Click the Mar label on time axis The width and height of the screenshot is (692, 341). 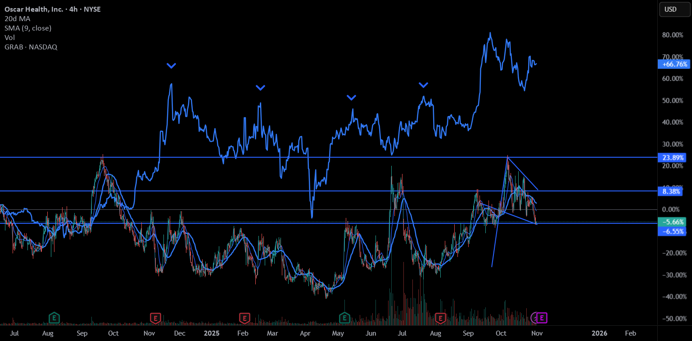272,333
